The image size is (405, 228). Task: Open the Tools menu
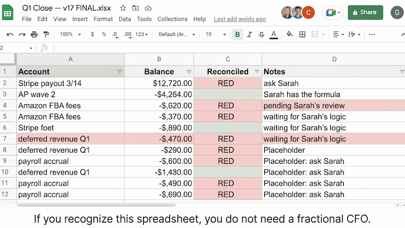click(x=144, y=19)
